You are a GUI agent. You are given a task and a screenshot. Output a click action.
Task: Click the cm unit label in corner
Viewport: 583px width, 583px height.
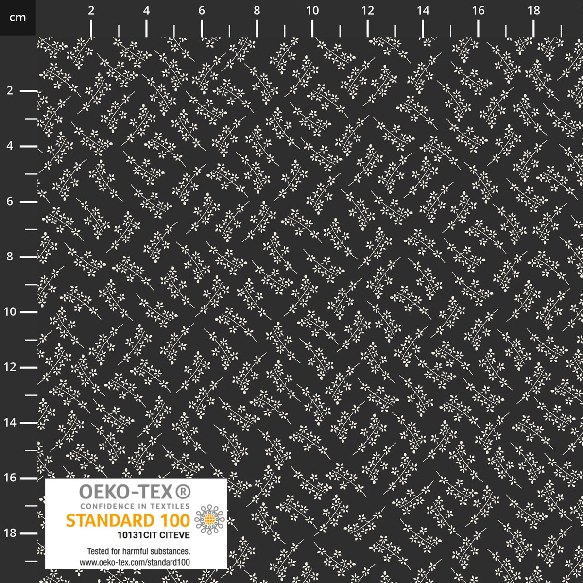click(x=17, y=18)
